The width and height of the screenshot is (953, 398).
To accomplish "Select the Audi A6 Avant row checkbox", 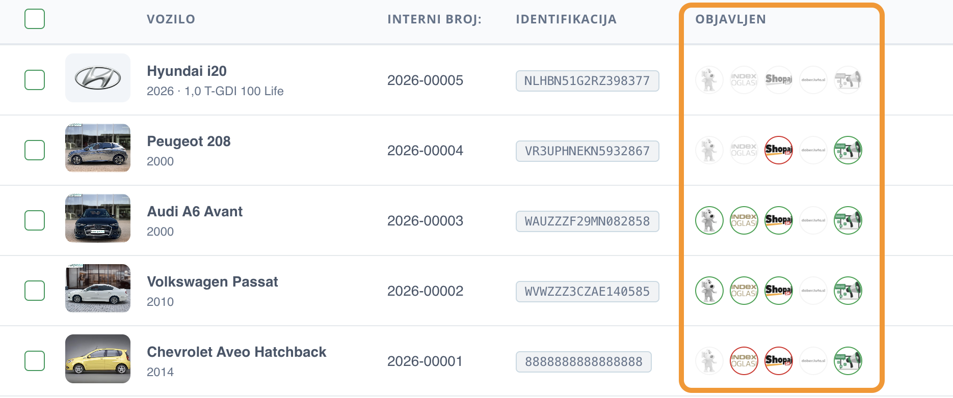I will pos(35,220).
